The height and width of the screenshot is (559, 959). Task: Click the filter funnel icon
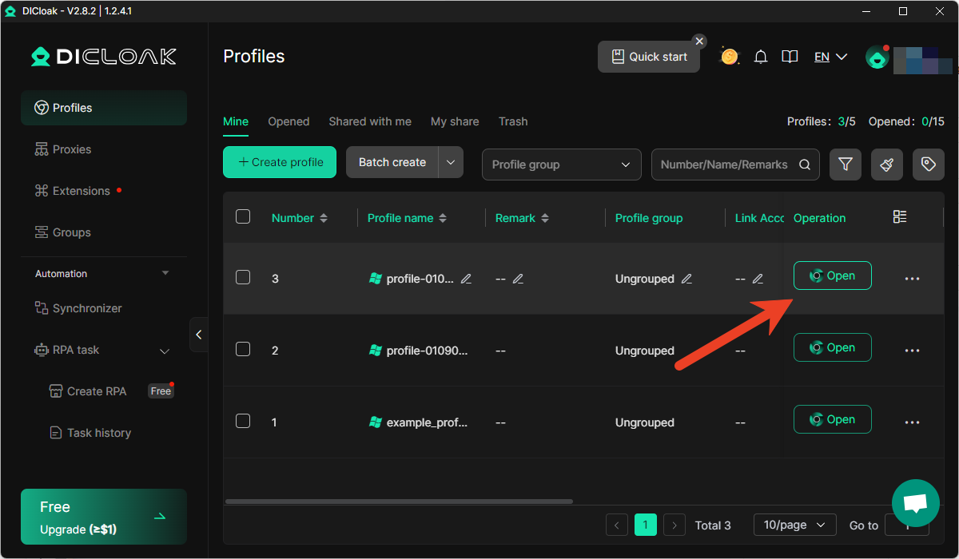tap(845, 165)
